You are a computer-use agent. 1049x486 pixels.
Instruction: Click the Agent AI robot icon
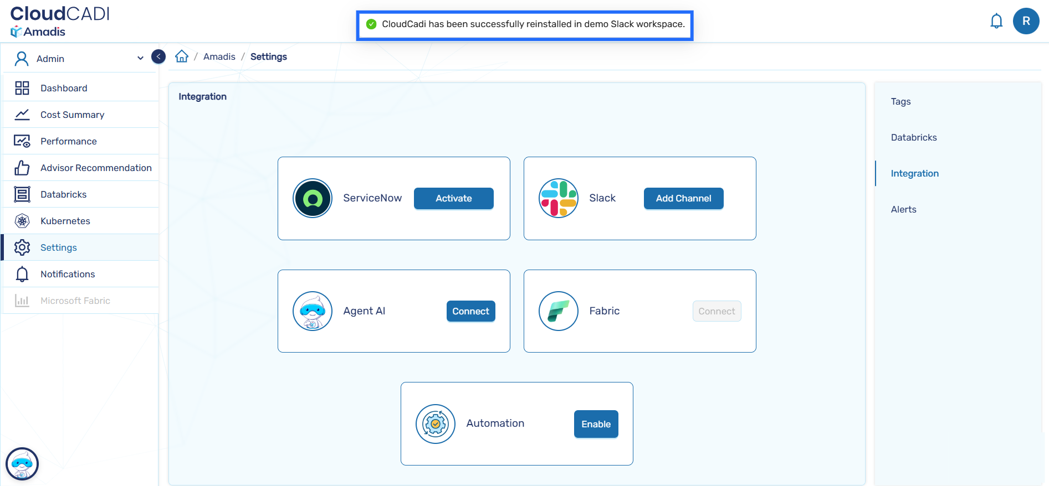pyautogui.click(x=313, y=311)
